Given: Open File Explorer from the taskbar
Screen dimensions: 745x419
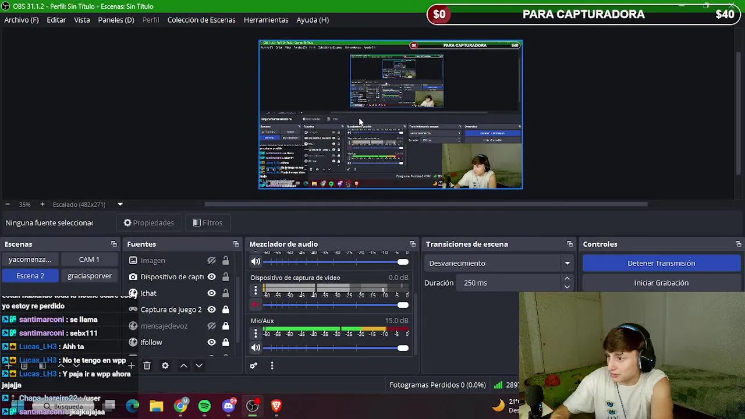Looking at the screenshot, I should point(157,406).
